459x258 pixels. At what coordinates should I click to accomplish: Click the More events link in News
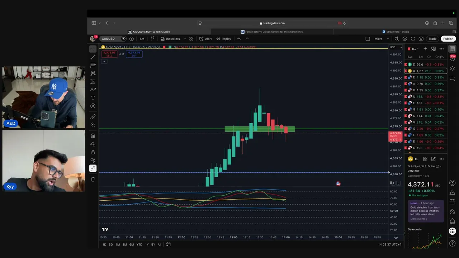coord(418,219)
